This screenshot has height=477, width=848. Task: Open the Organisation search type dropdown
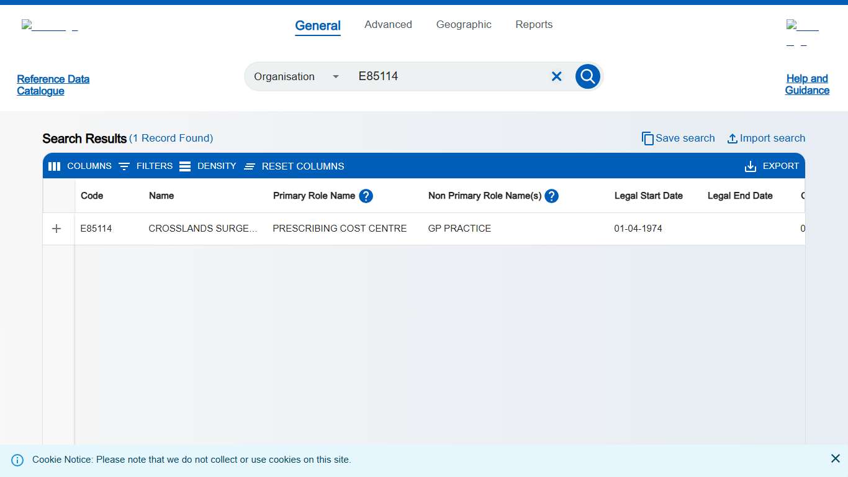[x=296, y=76]
